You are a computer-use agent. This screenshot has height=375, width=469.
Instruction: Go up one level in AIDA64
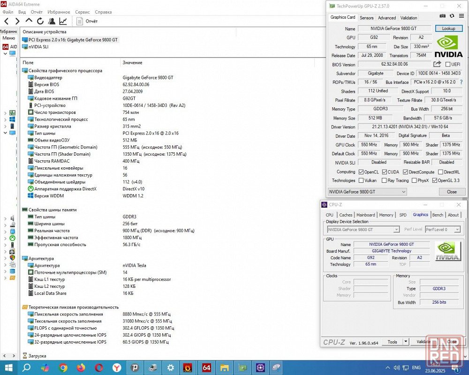click(x=29, y=21)
